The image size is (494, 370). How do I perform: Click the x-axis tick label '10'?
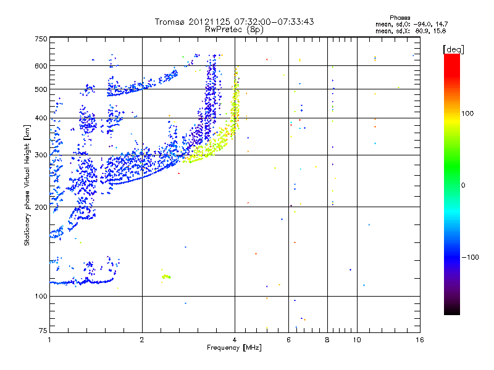357,340
